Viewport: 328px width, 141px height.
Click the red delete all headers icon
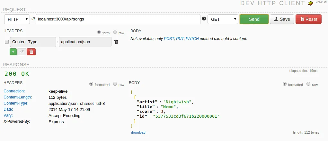(31, 51)
